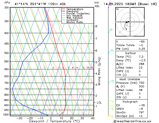Screen dimensions: 159x123
Task: Click the 'kt' label in the hodograph
Action: click(118, 9)
